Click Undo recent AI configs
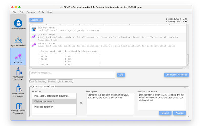Image resolution: width=202 pixels, height=126 pixels. pyautogui.click(x=176, y=75)
